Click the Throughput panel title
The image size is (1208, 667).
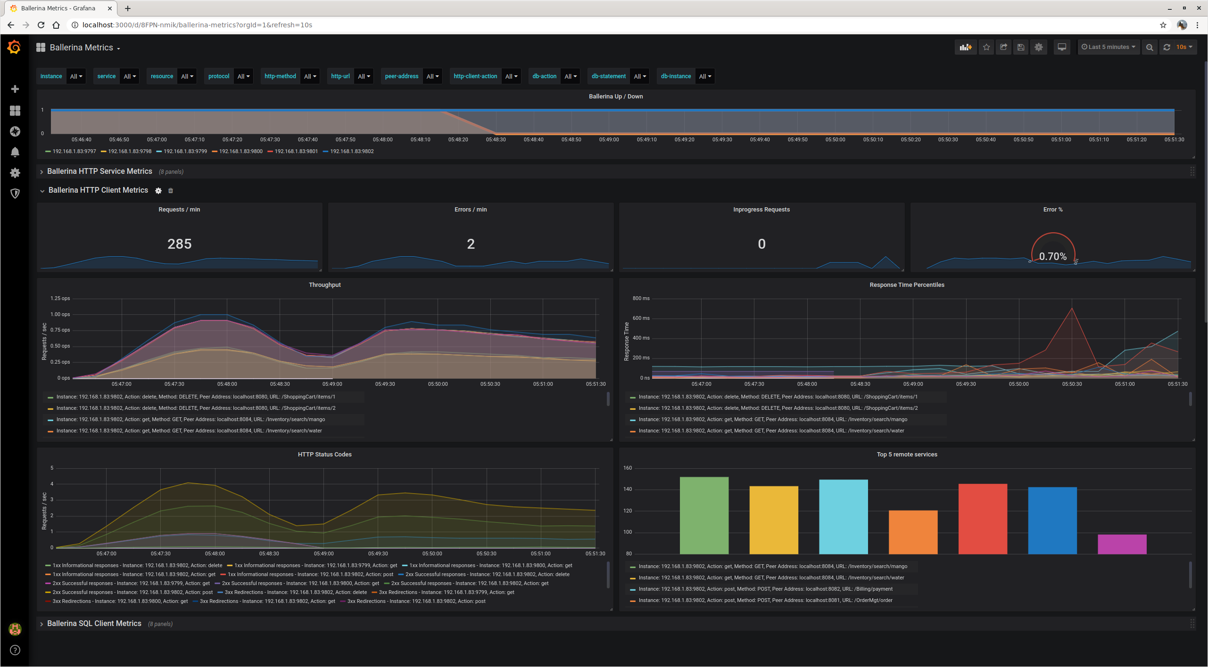[324, 285]
